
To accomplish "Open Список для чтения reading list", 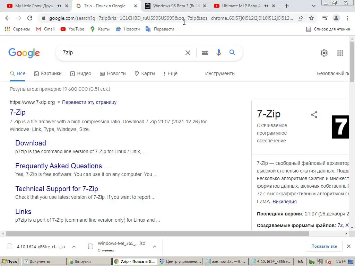I will click(328, 29).
